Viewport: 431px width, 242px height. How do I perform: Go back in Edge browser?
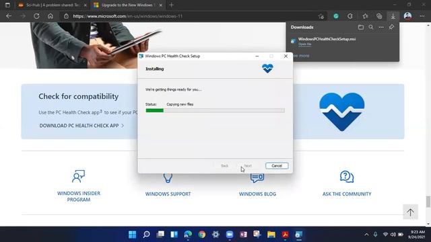point(9,16)
